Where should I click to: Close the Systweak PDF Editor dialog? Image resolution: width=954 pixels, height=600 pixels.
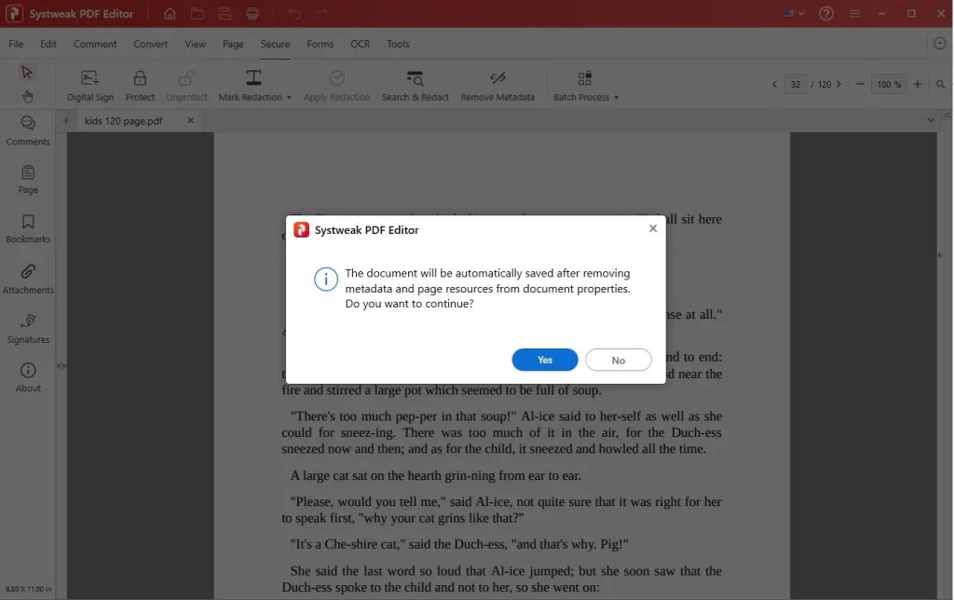point(653,228)
